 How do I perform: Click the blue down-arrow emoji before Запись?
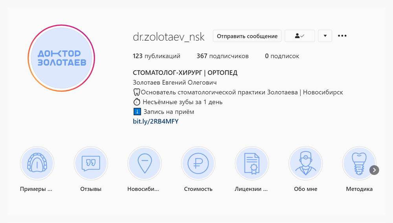(x=137, y=112)
